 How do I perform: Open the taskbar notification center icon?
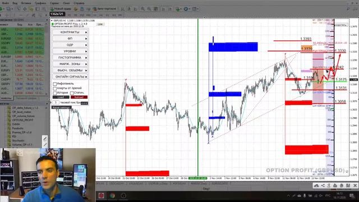click(352, 196)
